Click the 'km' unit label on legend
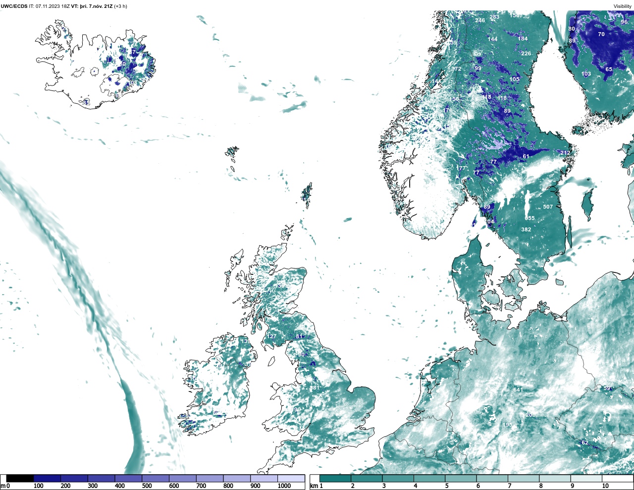The height and width of the screenshot is (490, 634). pyautogui.click(x=314, y=486)
